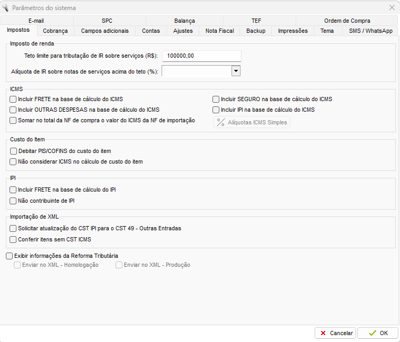Switch to the Nota Fiscal tab
The image size is (400, 342).
(x=219, y=31)
